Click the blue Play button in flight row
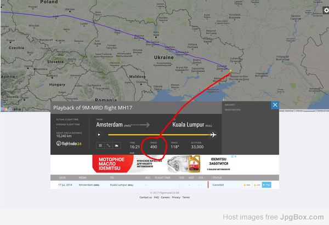329x225 pixels. tap(266, 185)
